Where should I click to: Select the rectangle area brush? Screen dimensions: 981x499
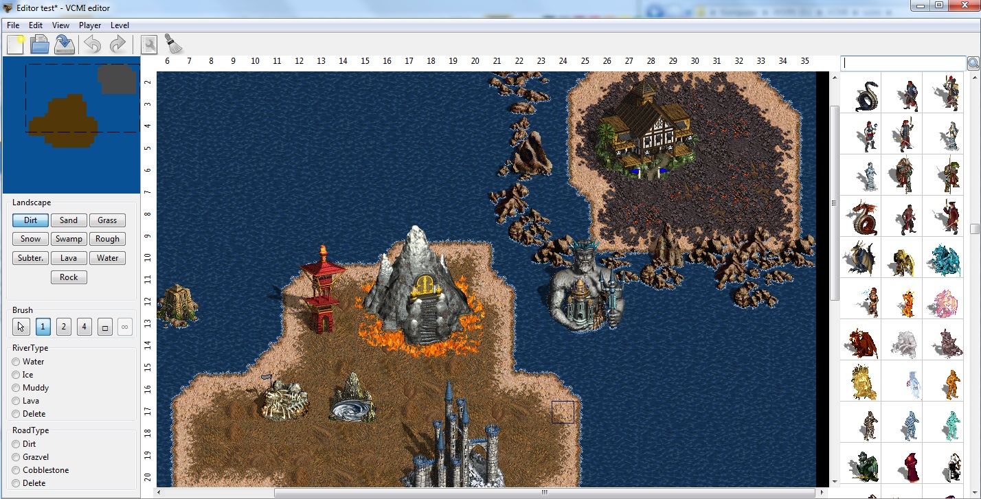coord(104,327)
